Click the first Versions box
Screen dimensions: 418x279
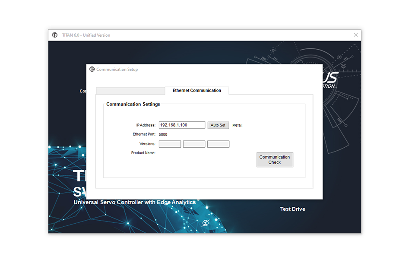click(x=170, y=144)
